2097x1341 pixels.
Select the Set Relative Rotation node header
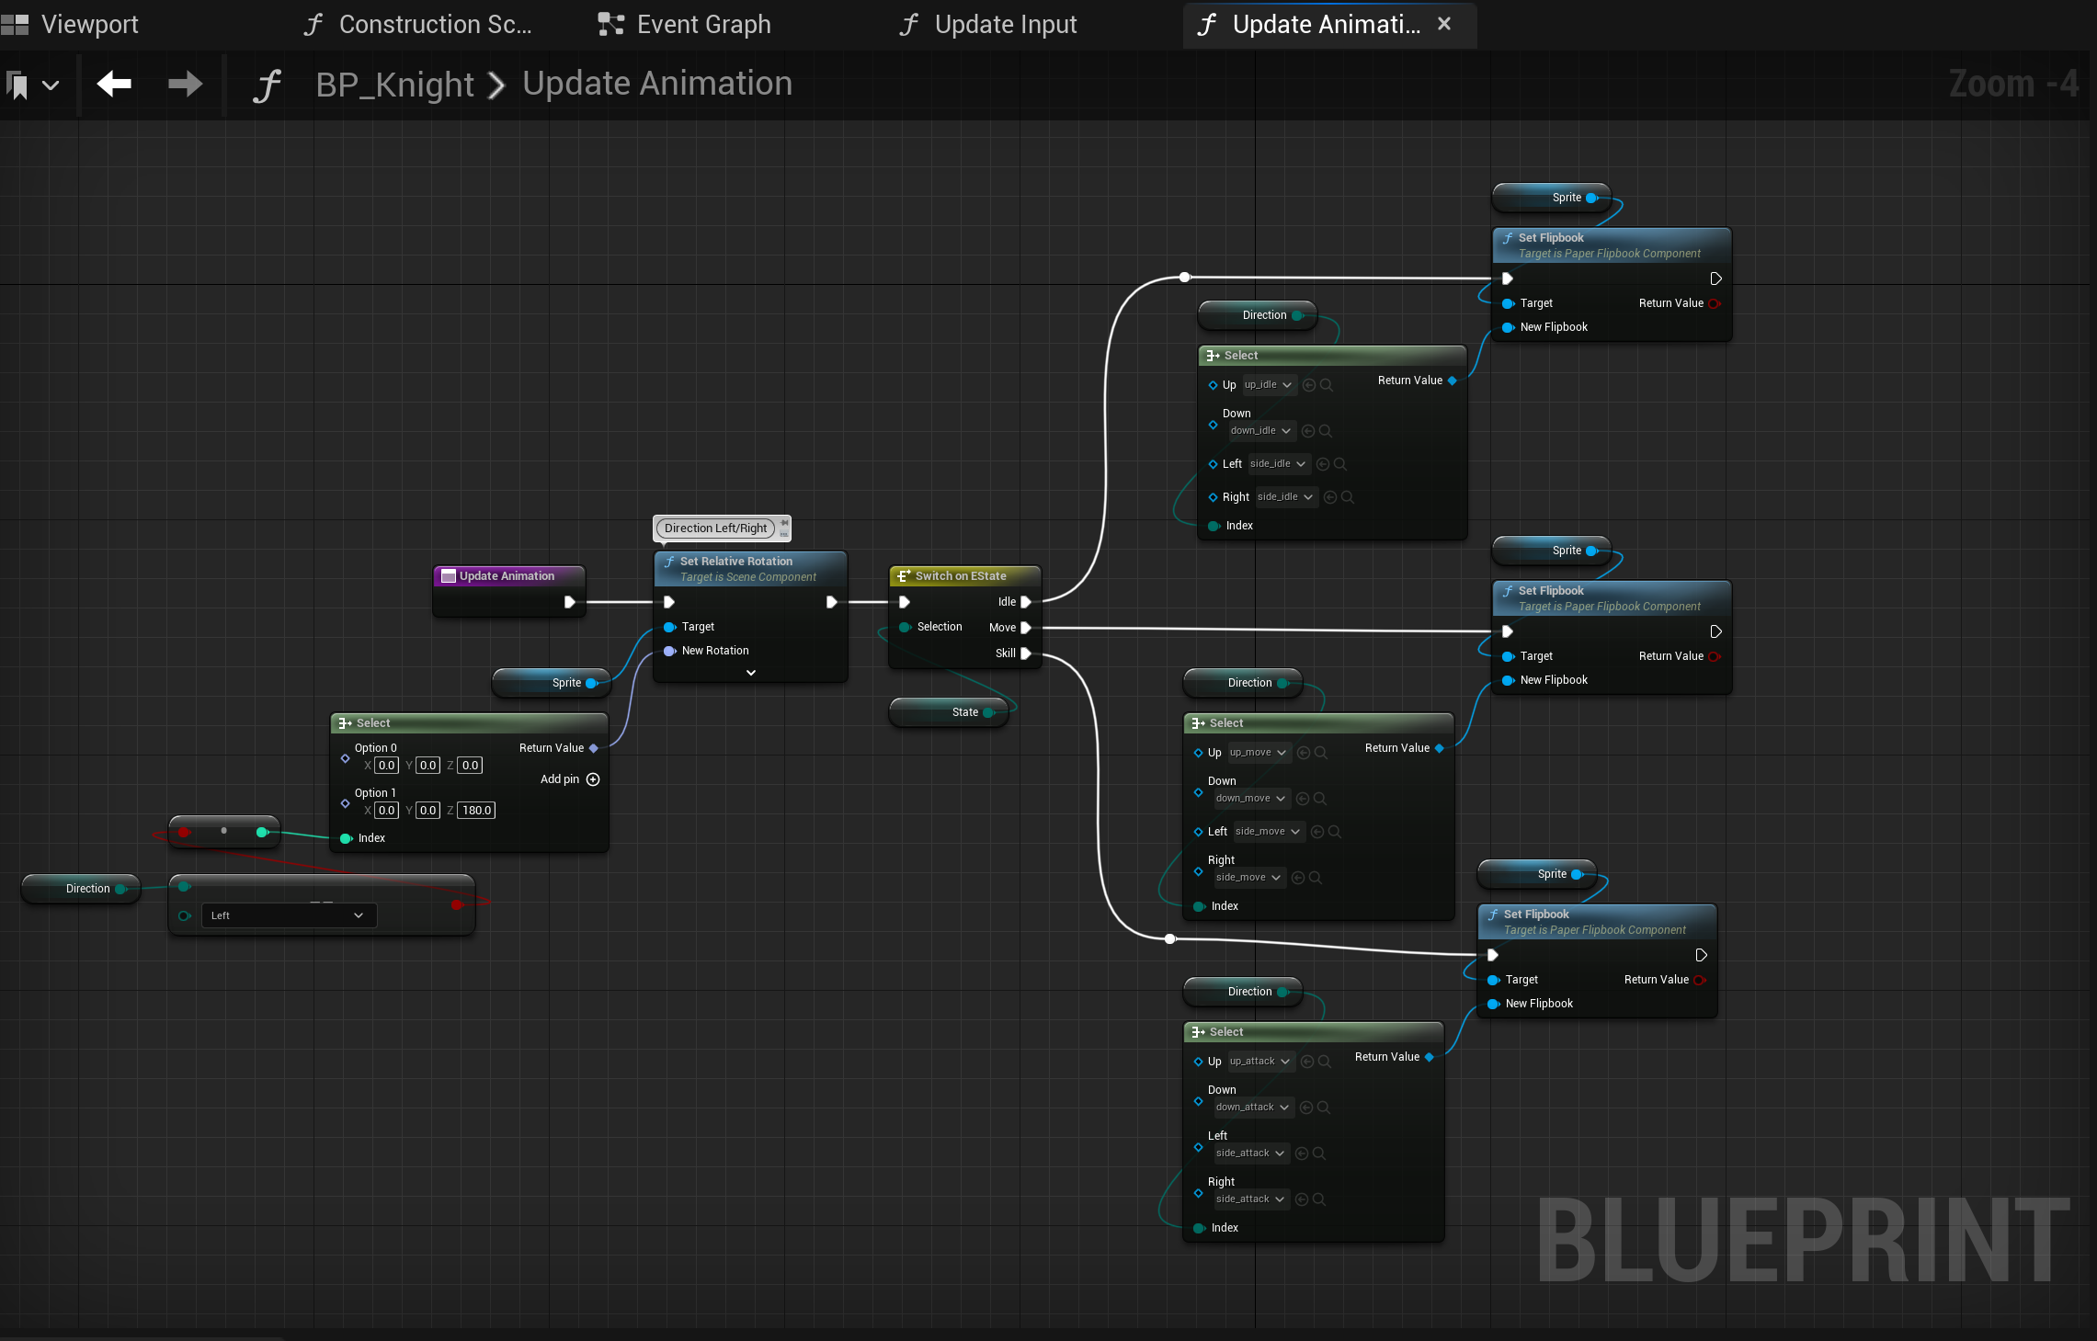[x=750, y=569]
